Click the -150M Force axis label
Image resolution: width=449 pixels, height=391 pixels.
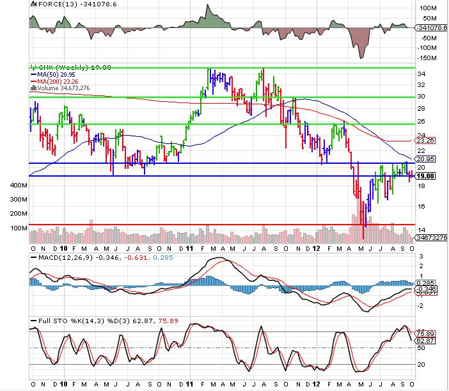[x=427, y=58]
